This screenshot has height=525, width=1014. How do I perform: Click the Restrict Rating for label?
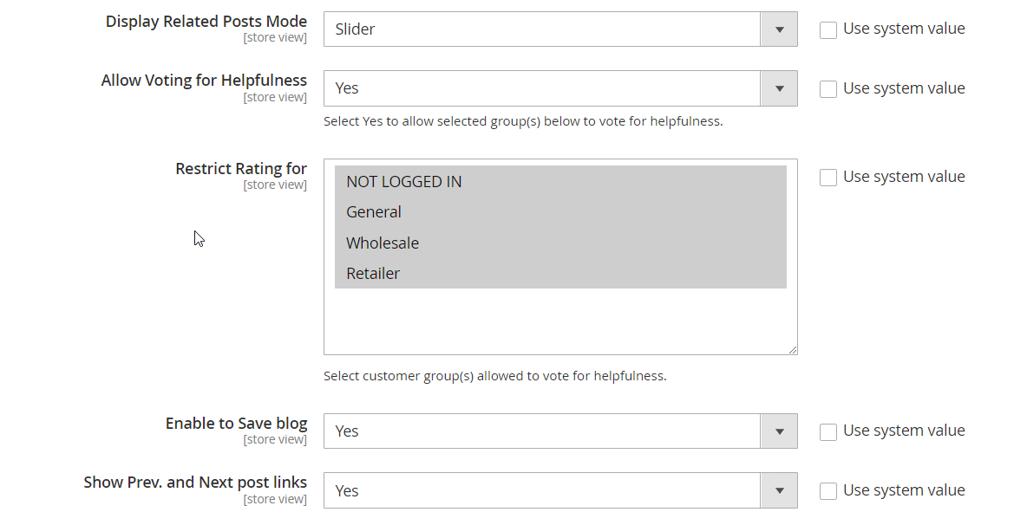[x=241, y=169]
